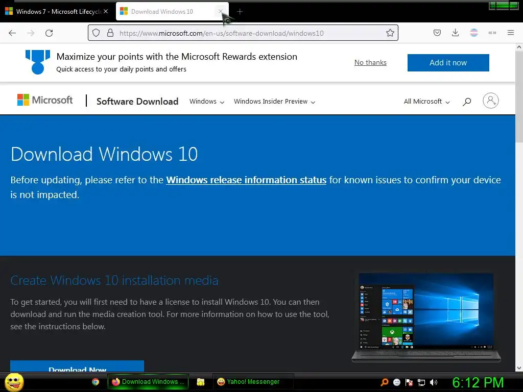Save page to Pocket
This screenshot has width=523, height=392.
pos(437,33)
